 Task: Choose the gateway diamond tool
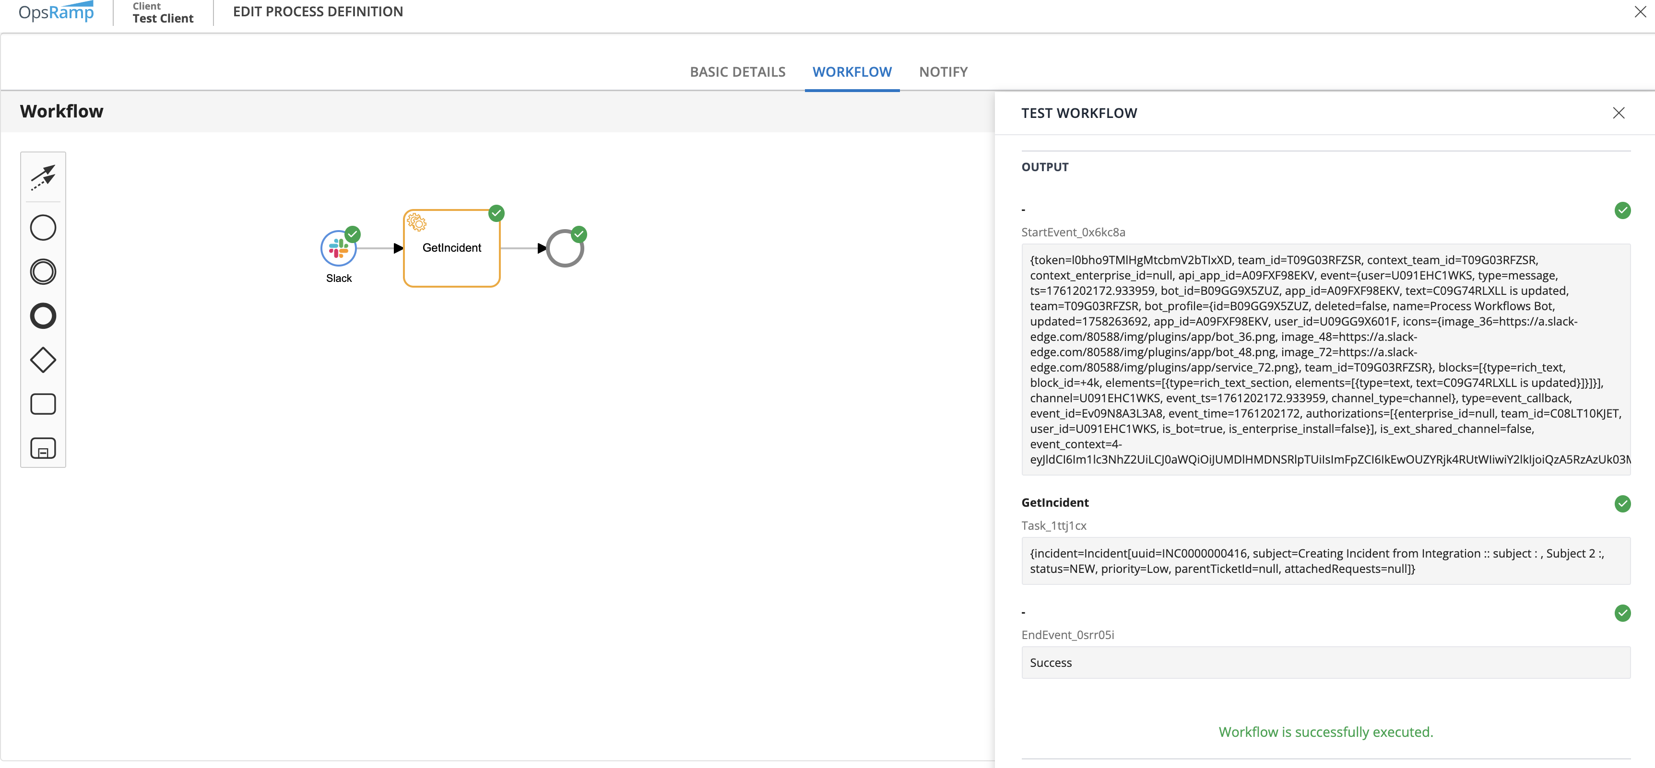[43, 360]
